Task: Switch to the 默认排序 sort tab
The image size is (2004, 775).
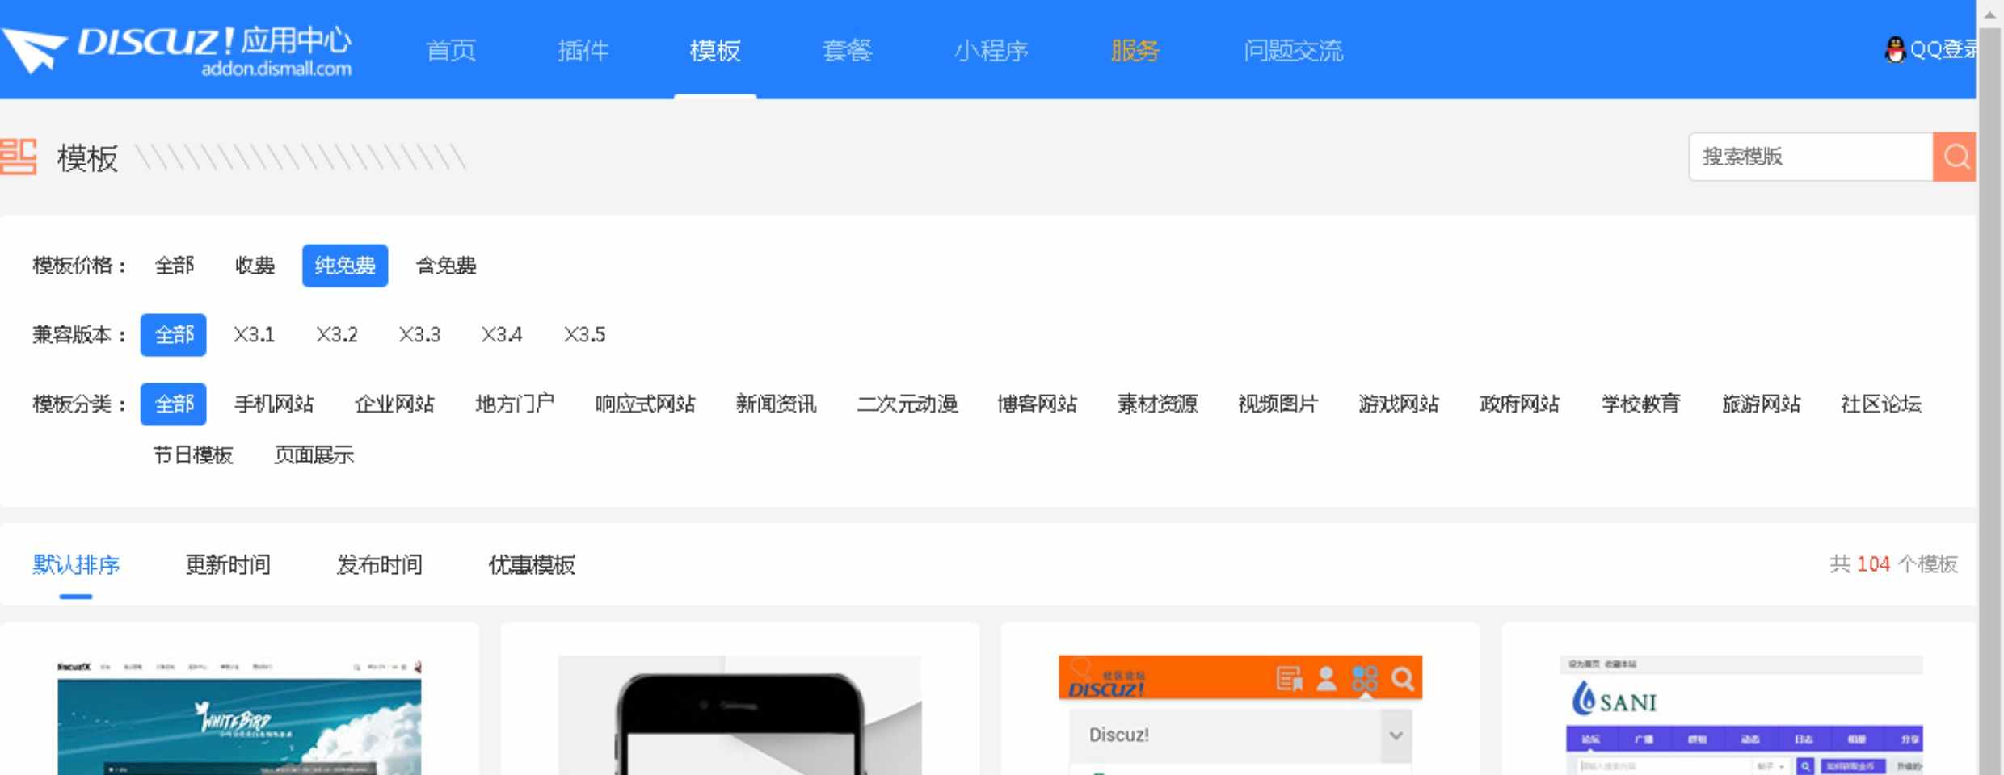Action: coord(76,565)
